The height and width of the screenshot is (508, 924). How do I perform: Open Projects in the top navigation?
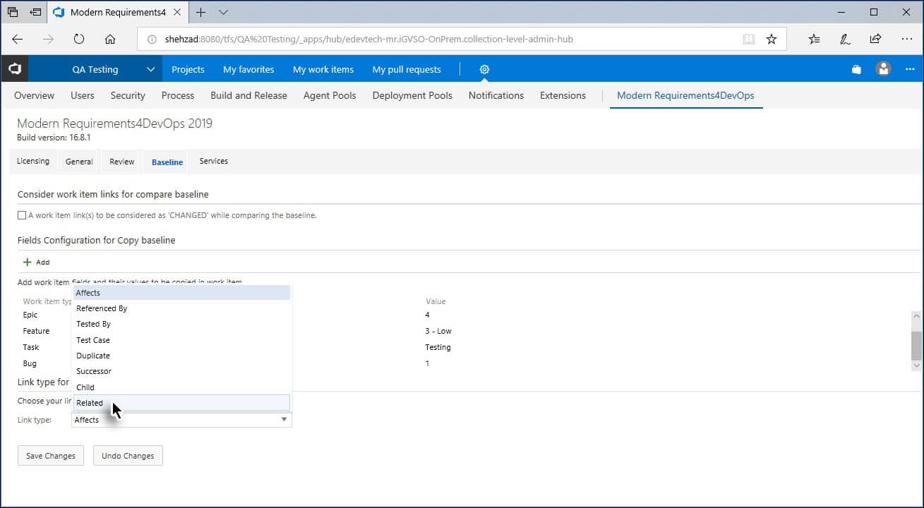click(x=188, y=69)
